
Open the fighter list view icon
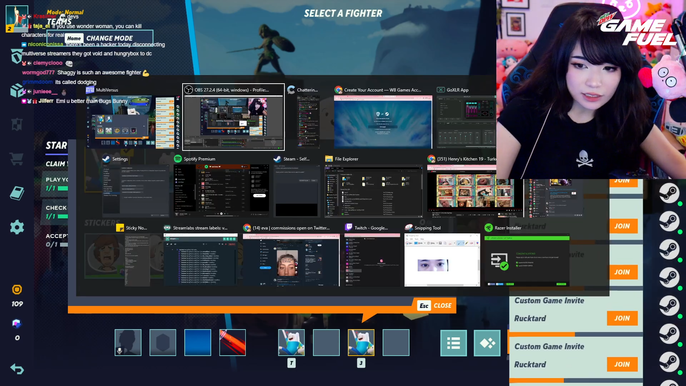click(x=453, y=343)
